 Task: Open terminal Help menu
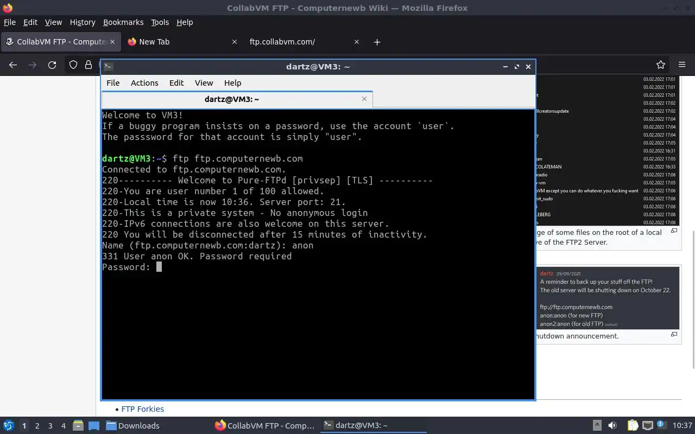click(x=232, y=83)
